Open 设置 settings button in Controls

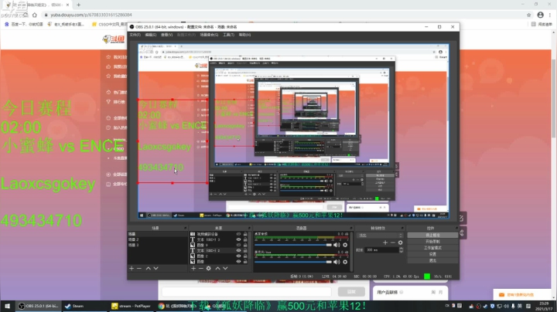tap(432, 254)
